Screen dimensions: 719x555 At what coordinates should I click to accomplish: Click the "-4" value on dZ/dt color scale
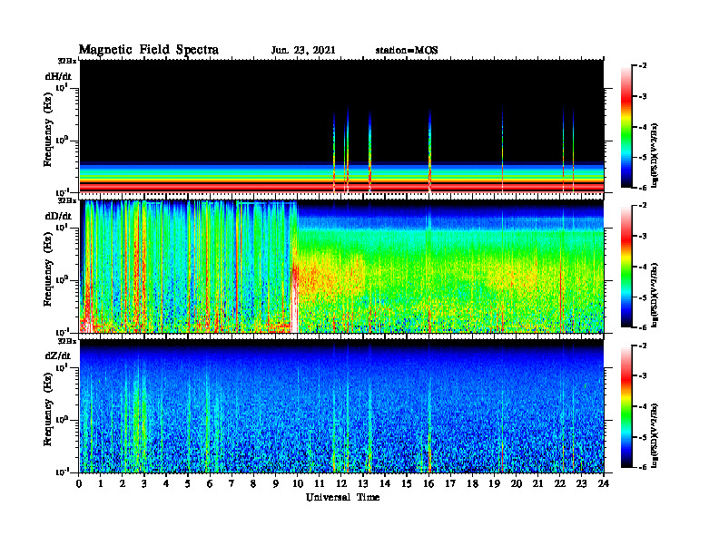(644, 406)
